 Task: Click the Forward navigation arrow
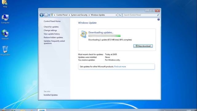click(x=46, y=15)
